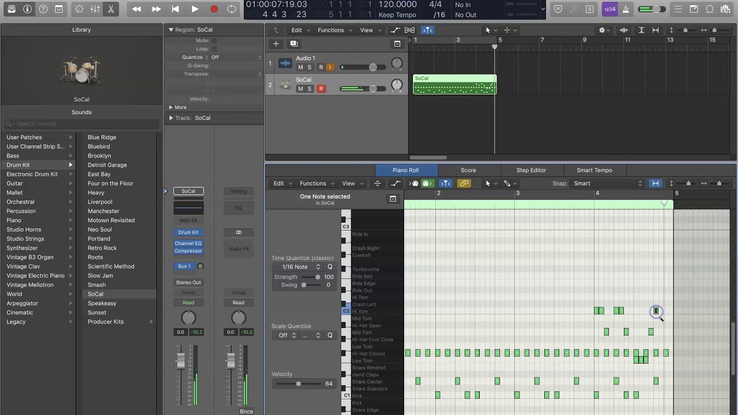Image resolution: width=738 pixels, height=415 pixels.
Task: Open the Note Pads button
Action: pos(694,9)
